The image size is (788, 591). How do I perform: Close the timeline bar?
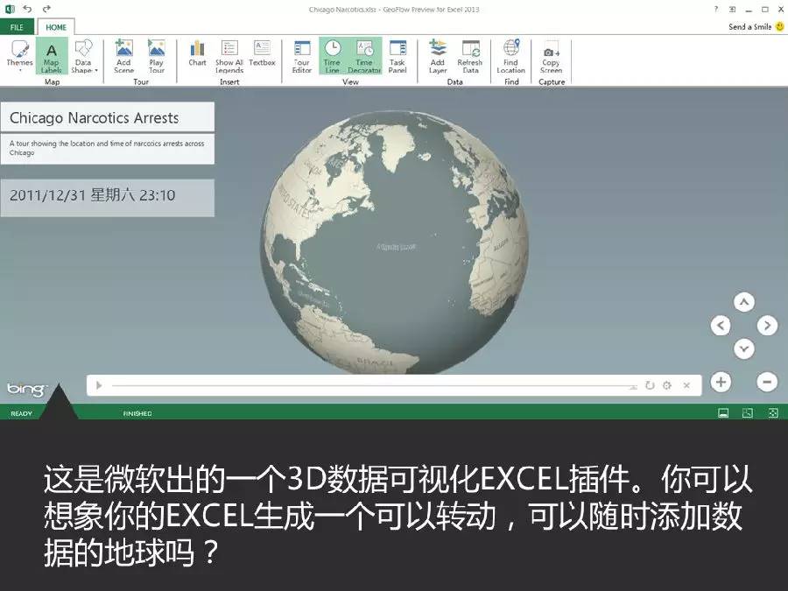[x=686, y=385]
